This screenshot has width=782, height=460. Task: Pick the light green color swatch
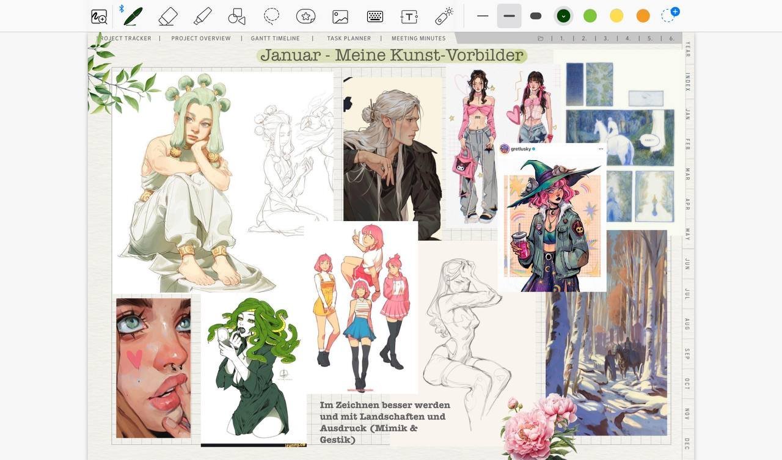point(590,16)
